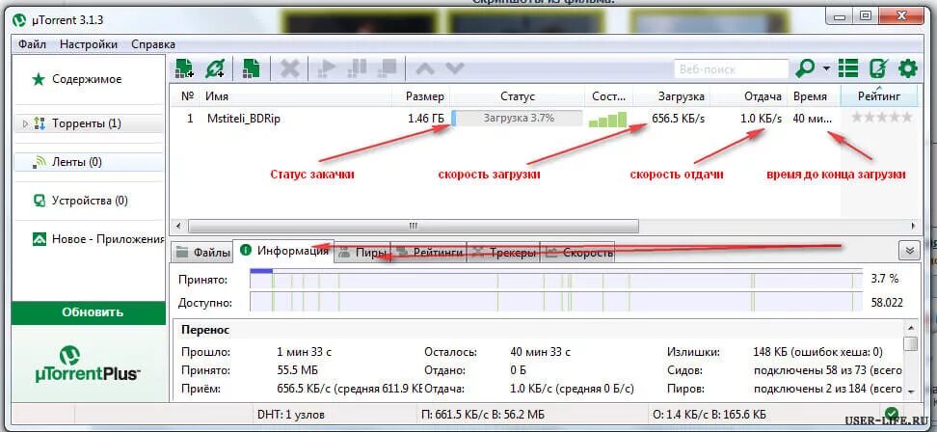The width and height of the screenshot is (937, 433).
Task: Click the Ленты RSS feed icon
Action: 40,161
